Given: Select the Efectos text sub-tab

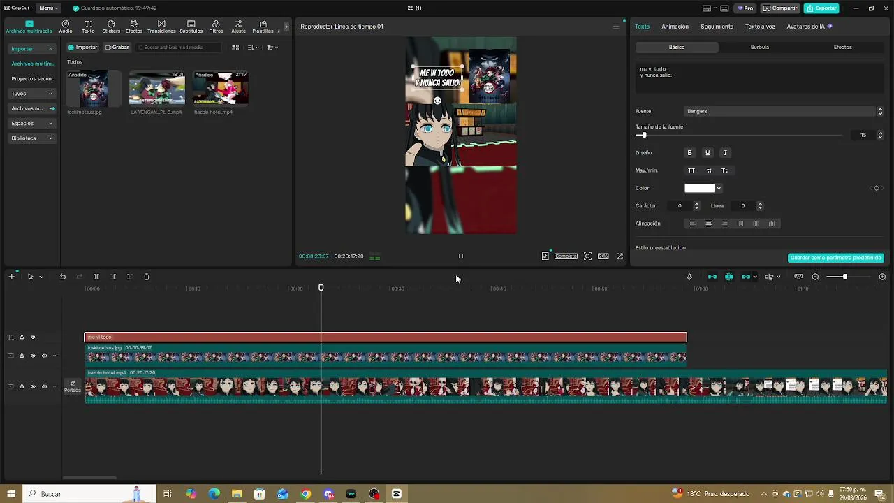Looking at the screenshot, I should click(843, 48).
